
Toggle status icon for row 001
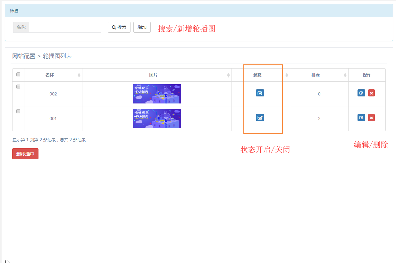[260, 118]
